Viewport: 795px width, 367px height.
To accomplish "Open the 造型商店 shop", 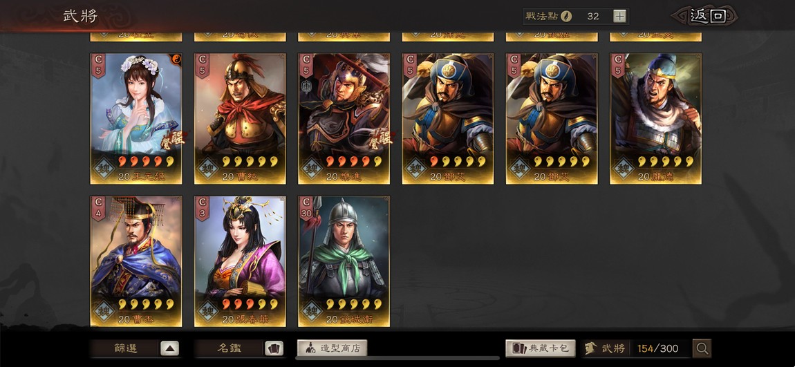I will (x=332, y=348).
